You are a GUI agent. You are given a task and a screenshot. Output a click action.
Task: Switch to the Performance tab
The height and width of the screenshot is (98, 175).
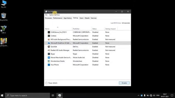58,18
